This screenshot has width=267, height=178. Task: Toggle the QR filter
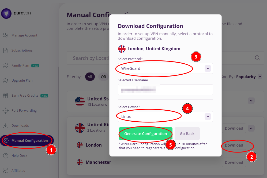click(103, 77)
